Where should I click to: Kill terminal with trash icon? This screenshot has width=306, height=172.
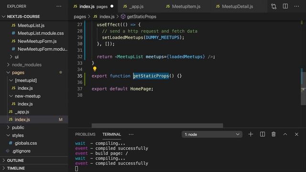click(273, 134)
